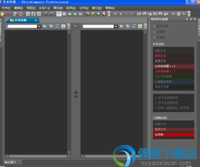Click the red globe toolbar icon
The image size is (200, 167).
click(104, 14)
